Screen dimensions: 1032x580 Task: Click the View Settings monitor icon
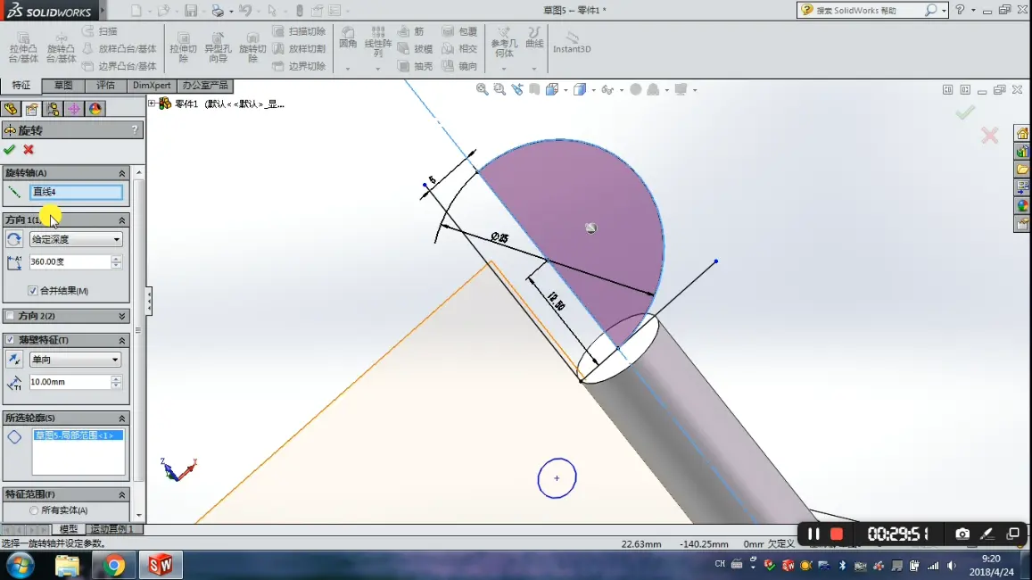681,89
